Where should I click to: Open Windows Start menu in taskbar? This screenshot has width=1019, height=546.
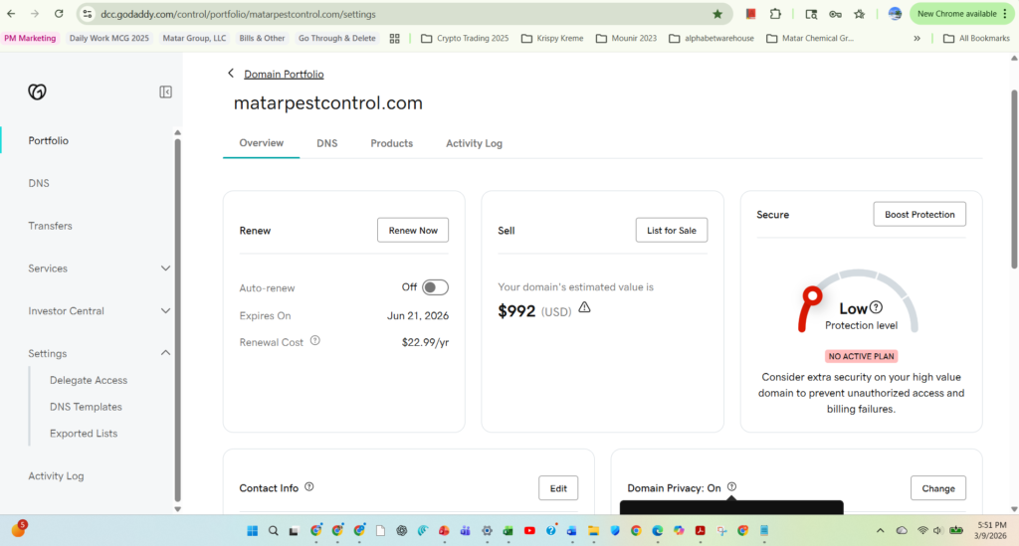pos(252,530)
